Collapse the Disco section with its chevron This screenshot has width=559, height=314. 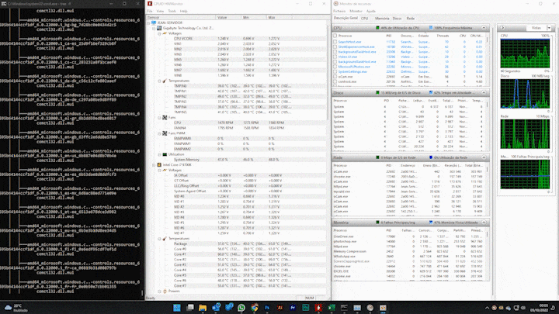[x=484, y=92]
